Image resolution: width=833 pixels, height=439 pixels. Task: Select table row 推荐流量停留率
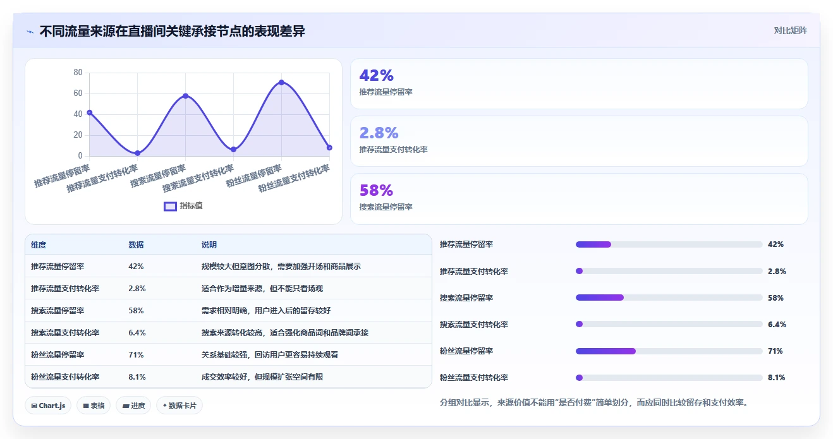pyautogui.click(x=228, y=267)
